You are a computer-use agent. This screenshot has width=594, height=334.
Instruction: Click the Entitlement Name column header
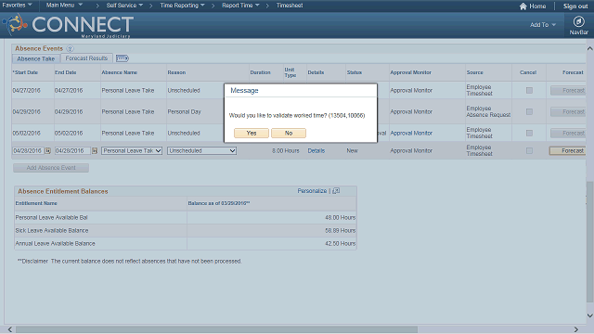tap(36, 203)
